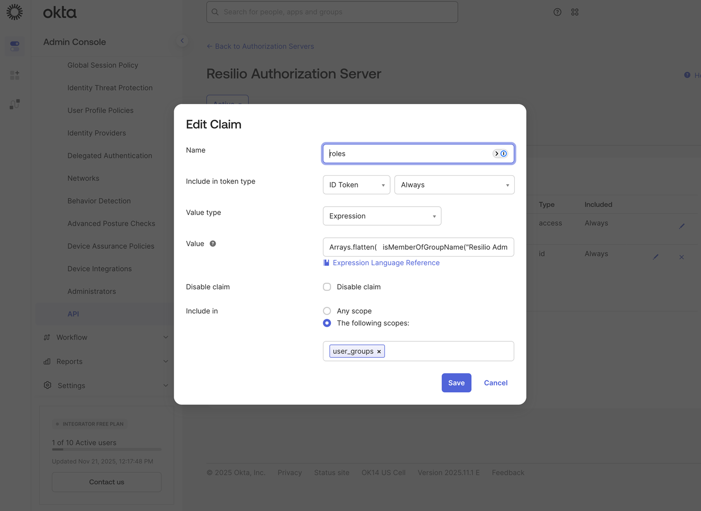
Task: Open the Okta help question mark icon
Action: pos(557,12)
